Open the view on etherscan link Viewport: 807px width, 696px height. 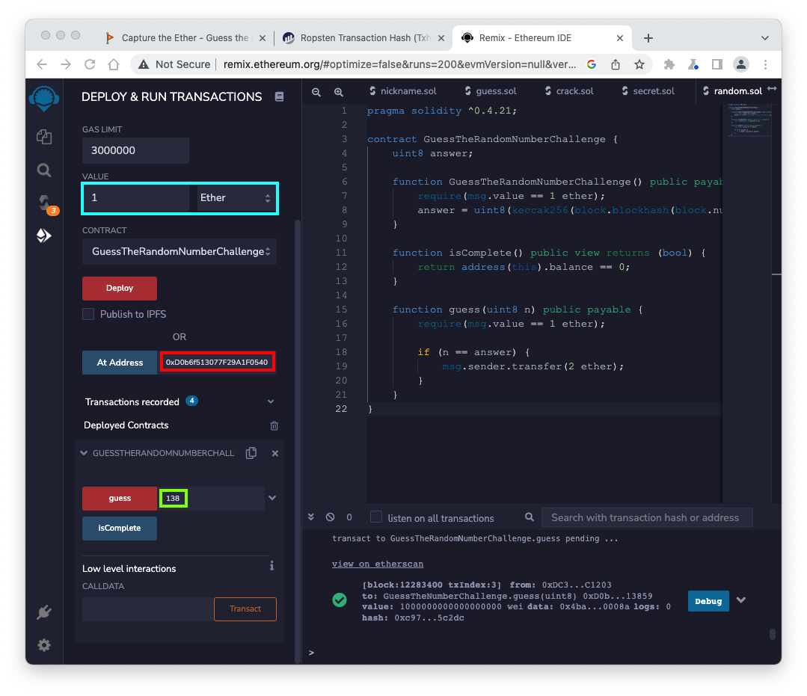coord(377,564)
